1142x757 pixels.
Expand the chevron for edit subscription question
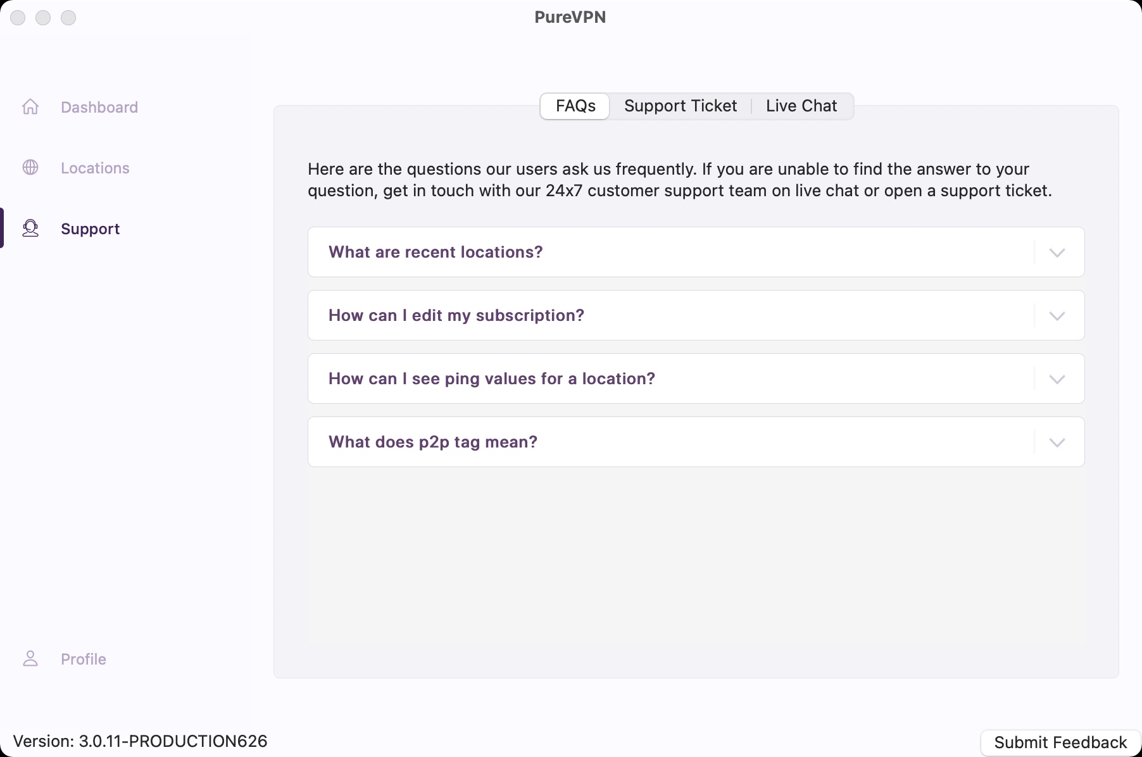coord(1057,316)
